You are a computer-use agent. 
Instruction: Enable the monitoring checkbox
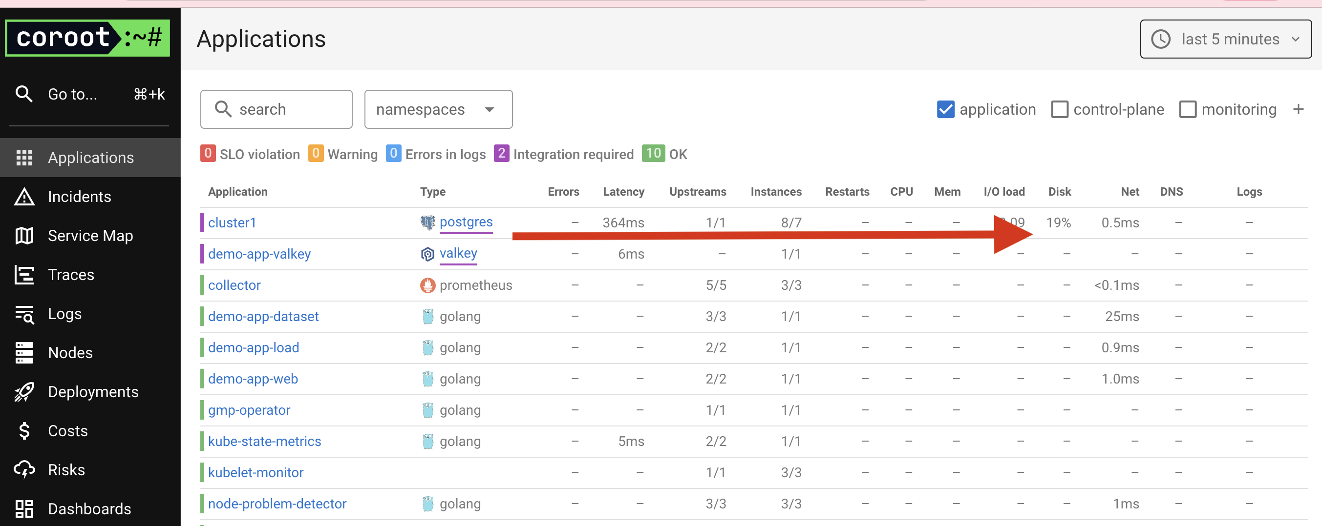coord(1188,109)
